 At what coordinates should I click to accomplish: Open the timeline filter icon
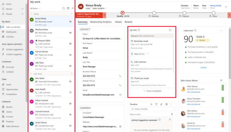point(156,104)
